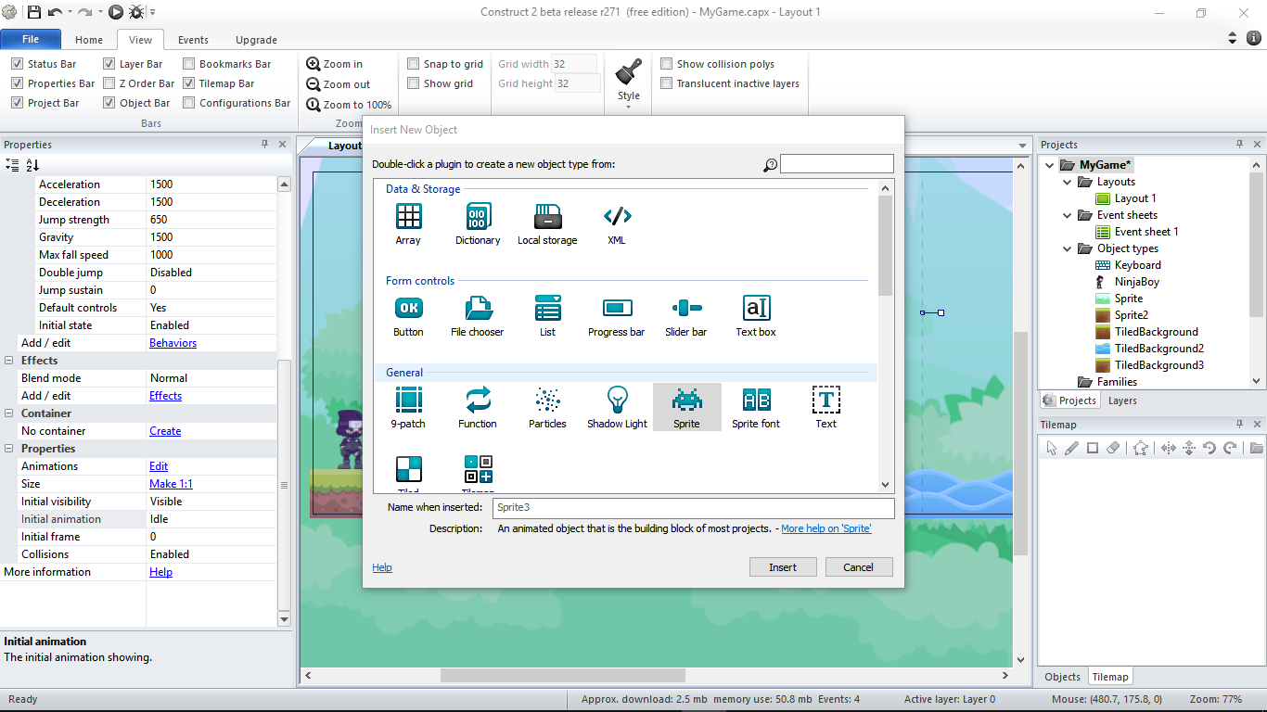Click the Behaviors link in Properties
The image size is (1267, 712).
coord(173,343)
